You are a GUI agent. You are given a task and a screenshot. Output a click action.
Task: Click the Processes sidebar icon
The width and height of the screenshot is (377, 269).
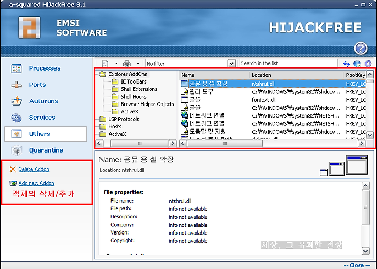tap(16, 68)
